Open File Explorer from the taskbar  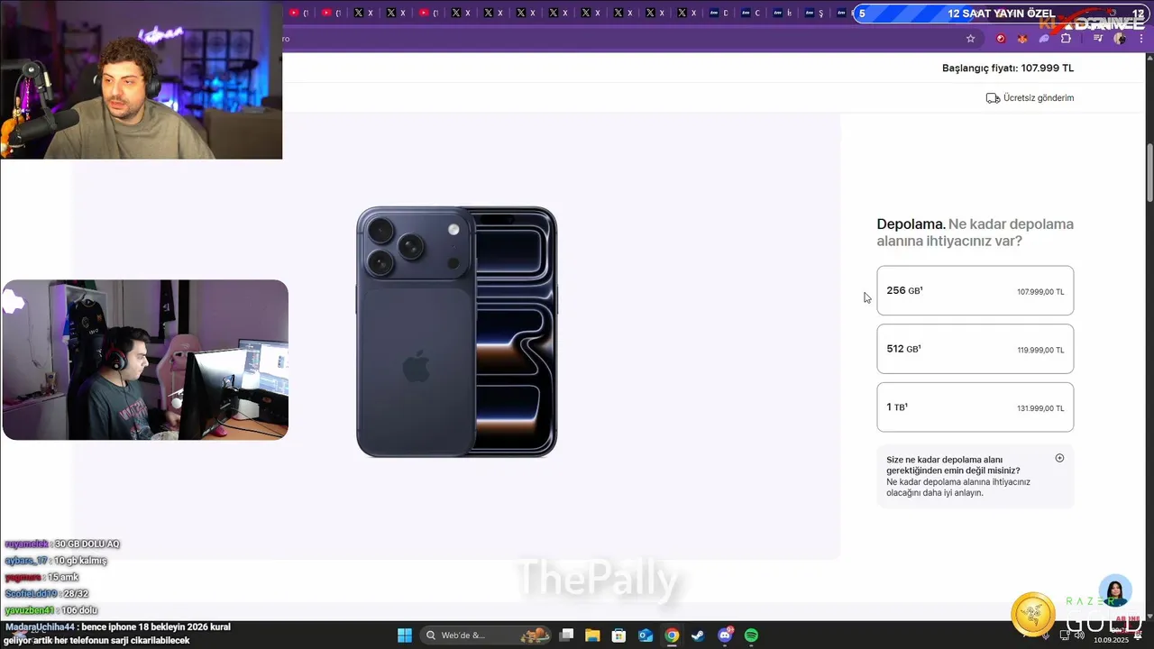[x=592, y=635]
